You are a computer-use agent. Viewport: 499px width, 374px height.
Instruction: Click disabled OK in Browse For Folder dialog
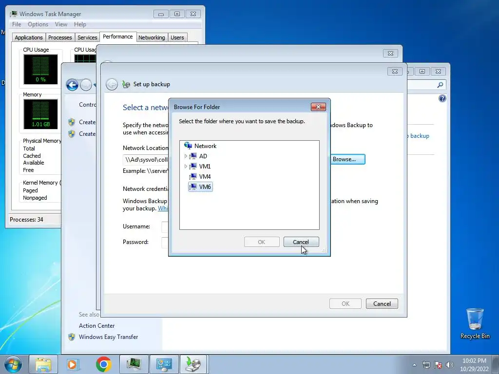[x=262, y=242]
